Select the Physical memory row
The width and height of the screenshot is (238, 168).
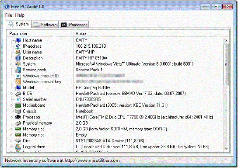(x=115, y=123)
